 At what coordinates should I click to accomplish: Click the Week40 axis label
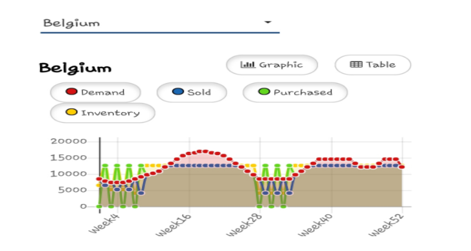coord(315,225)
